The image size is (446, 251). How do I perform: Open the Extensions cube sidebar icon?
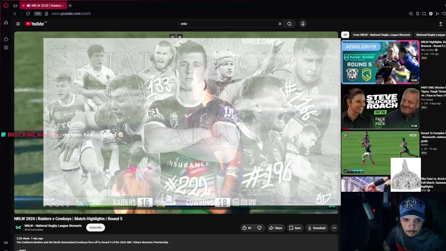point(6,39)
